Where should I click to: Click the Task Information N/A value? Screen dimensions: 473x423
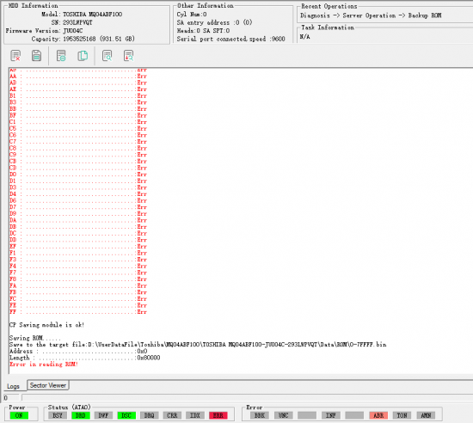click(x=305, y=36)
